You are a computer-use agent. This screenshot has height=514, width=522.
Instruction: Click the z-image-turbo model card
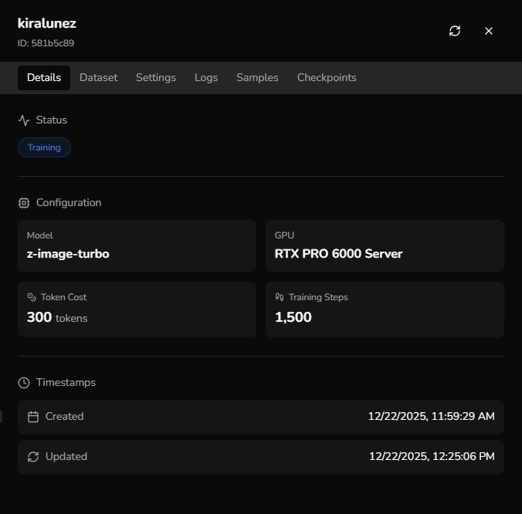137,246
